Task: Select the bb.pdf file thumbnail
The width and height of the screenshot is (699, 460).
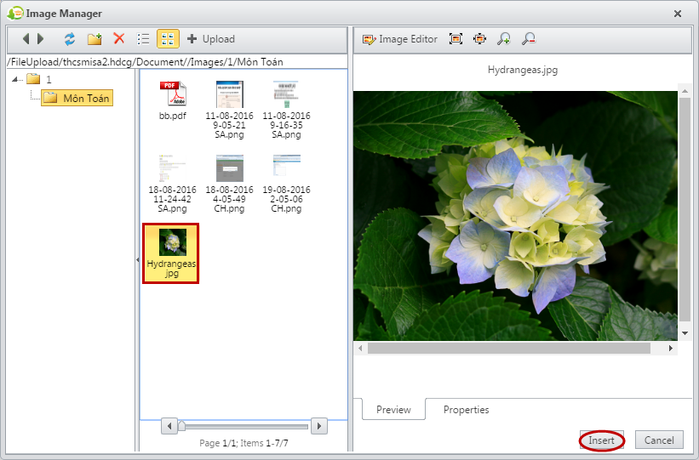Action: pyautogui.click(x=172, y=100)
